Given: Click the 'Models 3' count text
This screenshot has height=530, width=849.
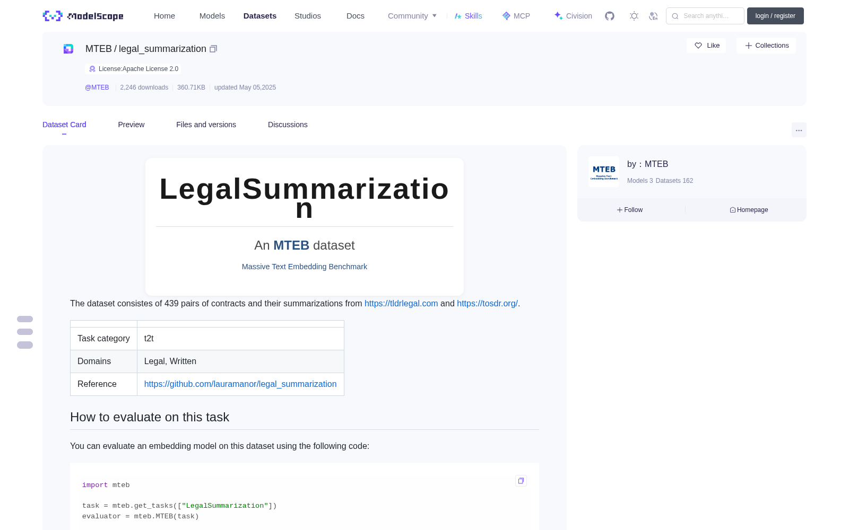Looking at the screenshot, I should [640, 181].
